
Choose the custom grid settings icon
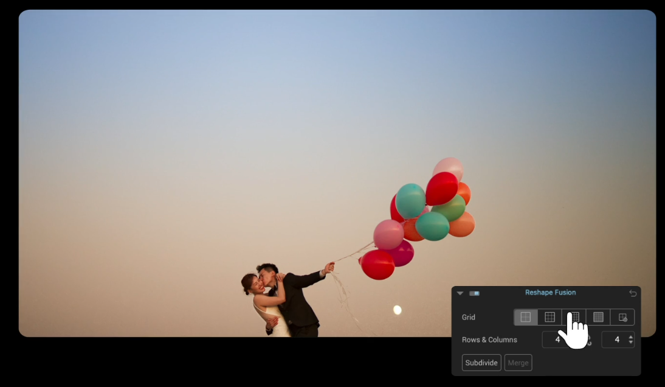(622, 317)
